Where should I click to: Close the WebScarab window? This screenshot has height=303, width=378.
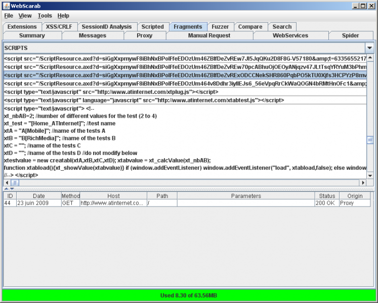pos(371,6)
